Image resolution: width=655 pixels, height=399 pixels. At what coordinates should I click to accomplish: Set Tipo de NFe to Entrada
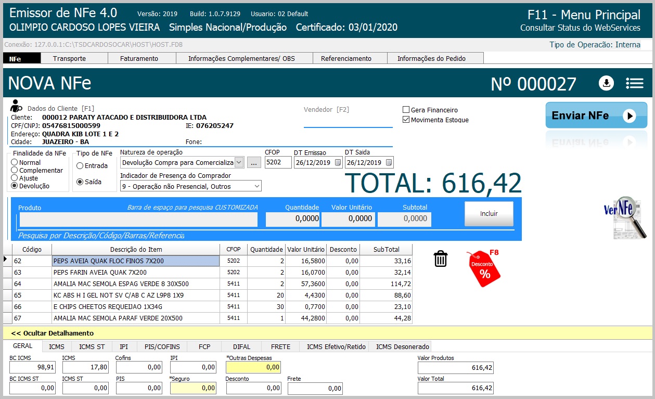click(80, 166)
